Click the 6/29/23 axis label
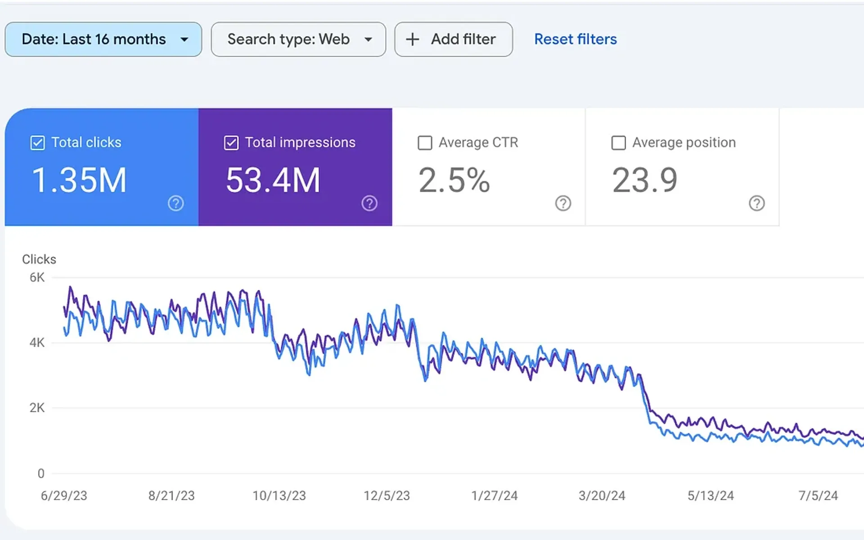Image resolution: width=864 pixels, height=540 pixels. tap(63, 496)
